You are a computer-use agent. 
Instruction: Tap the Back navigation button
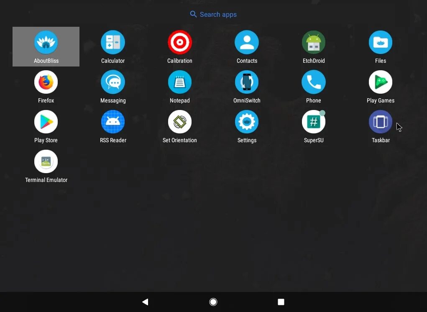point(145,302)
